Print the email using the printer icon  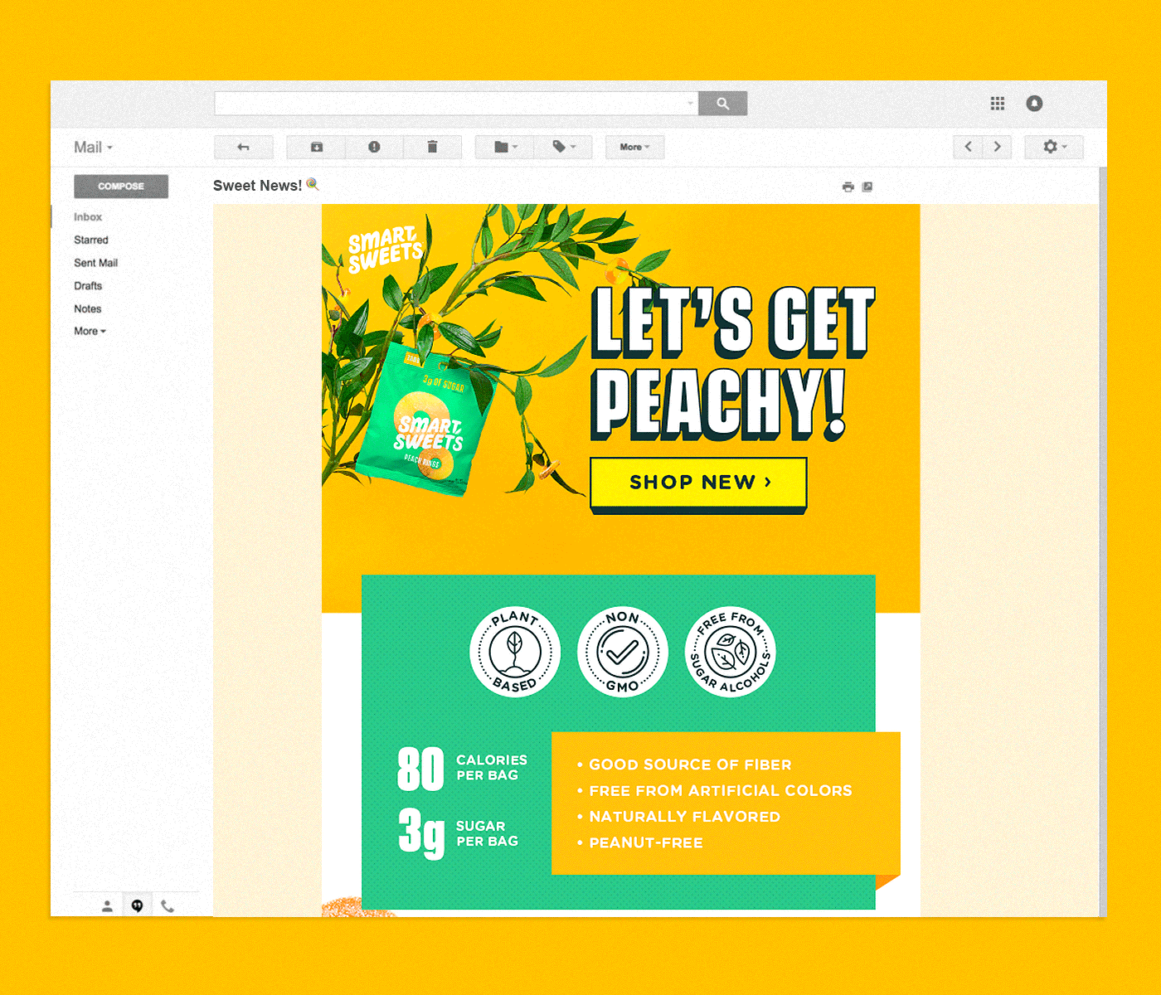848,187
